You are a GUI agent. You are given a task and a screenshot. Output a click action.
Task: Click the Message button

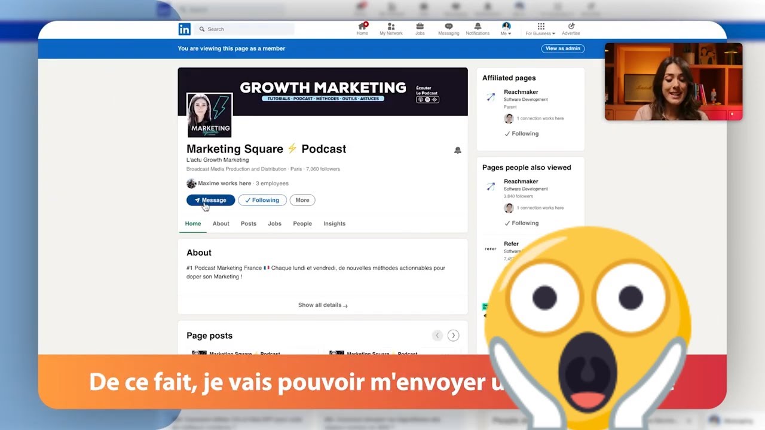click(210, 200)
